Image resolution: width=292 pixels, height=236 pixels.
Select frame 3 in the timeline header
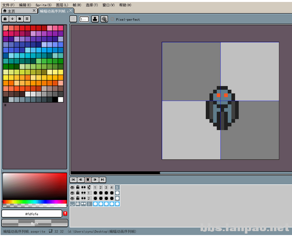[106, 187]
